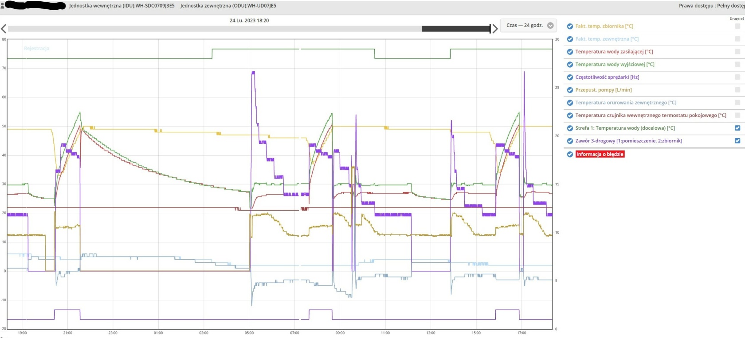This screenshot has width=745, height=338.
Task: Click the Temperatura orurowania zewnętrznego label
Action: point(625,103)
